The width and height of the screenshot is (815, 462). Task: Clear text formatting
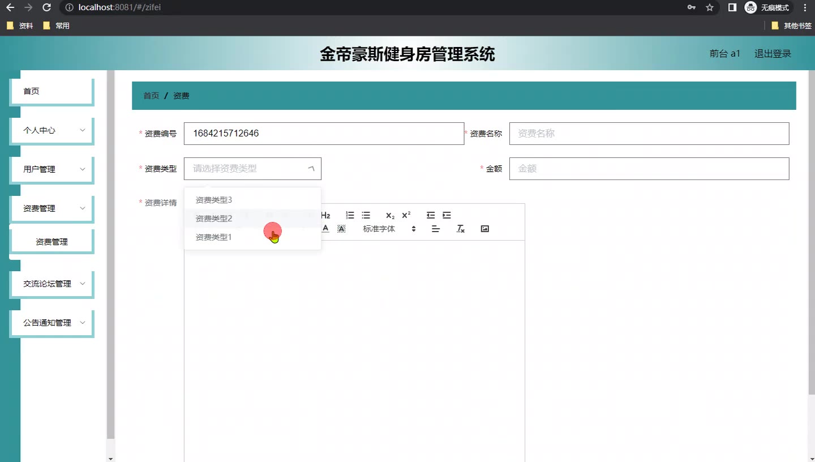[x=461, y=229]
